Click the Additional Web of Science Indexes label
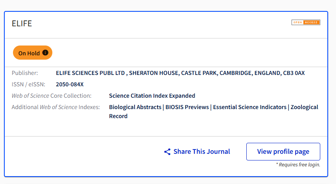 point(55,107)
